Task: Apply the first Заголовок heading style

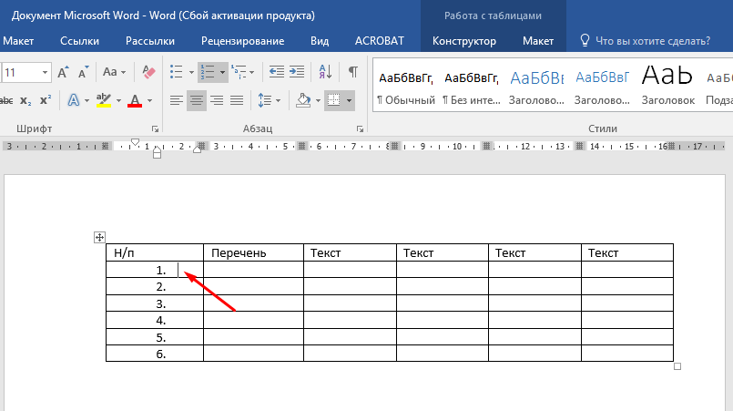Action: 536,86
